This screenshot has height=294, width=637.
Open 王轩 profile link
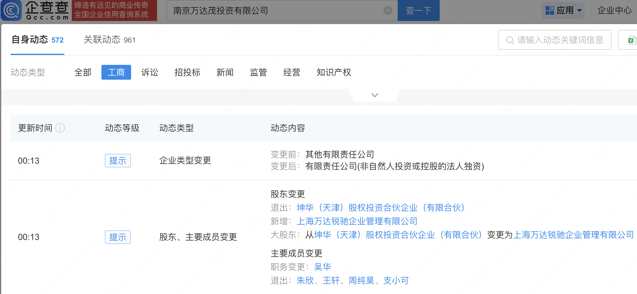pos(331,280)
